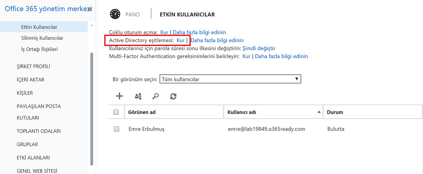Screen dimensions: 423x174
Task: Click the Görünen ad column header
Action: tap(142, 112)
